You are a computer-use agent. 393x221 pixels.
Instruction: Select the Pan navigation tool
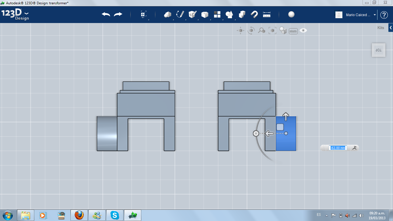[241, 31]
